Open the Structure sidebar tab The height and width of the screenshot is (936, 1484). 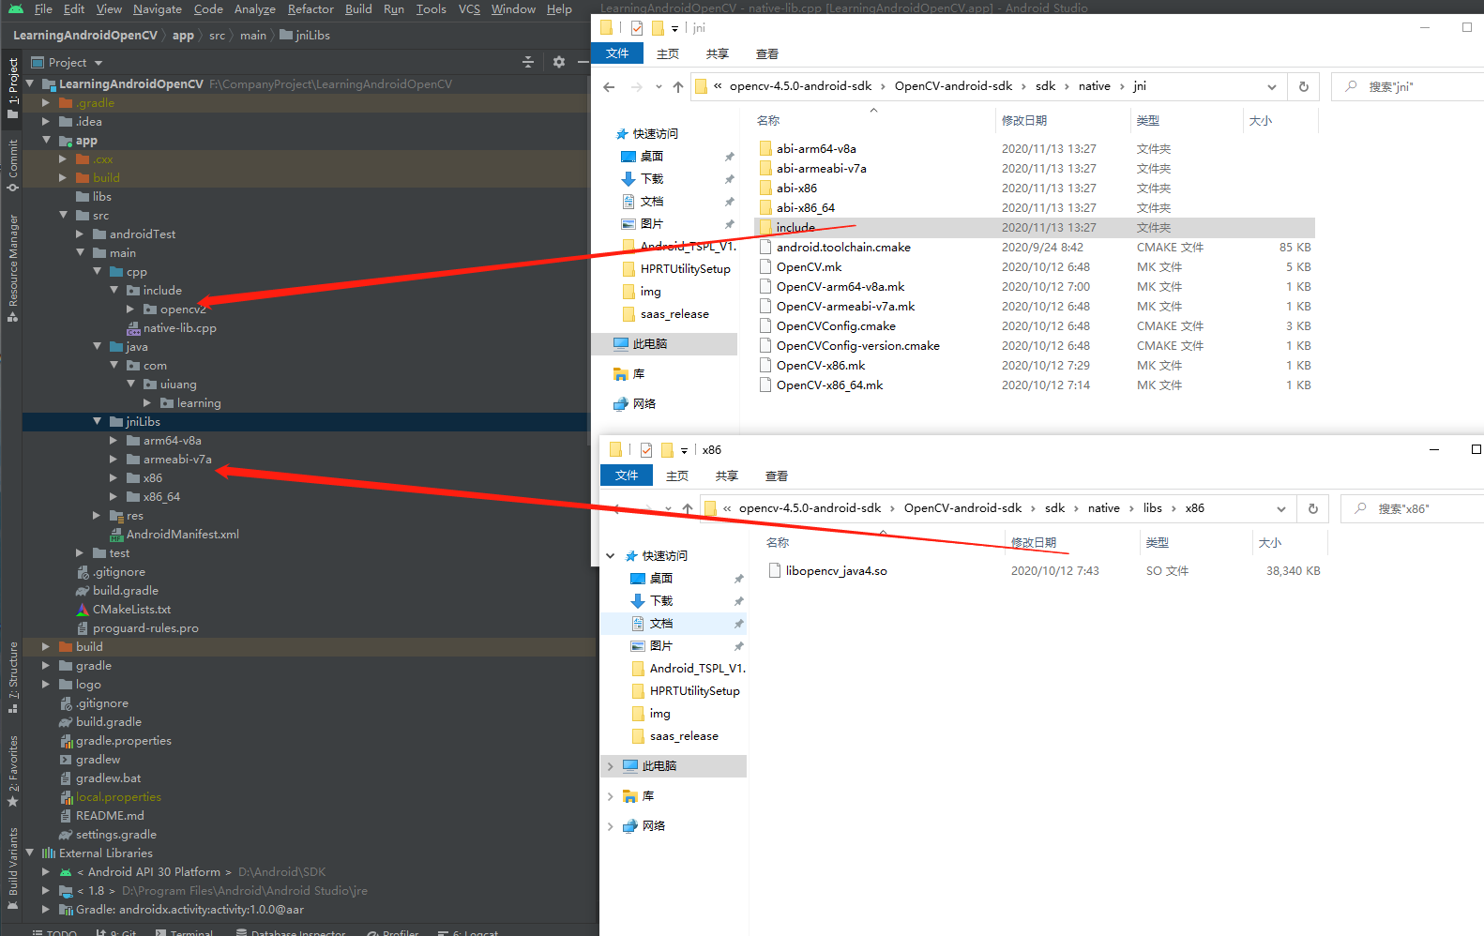(x=12, y=677)
